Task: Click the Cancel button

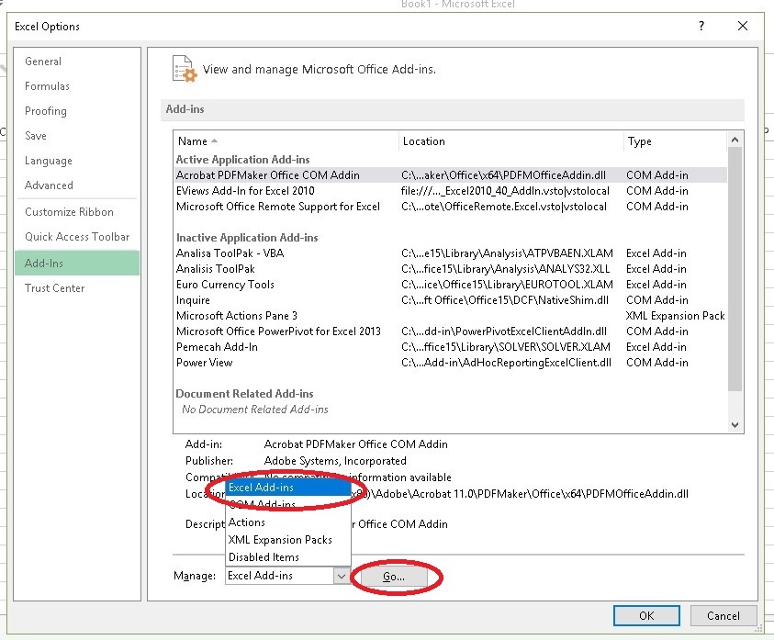Action: point(723,615)
